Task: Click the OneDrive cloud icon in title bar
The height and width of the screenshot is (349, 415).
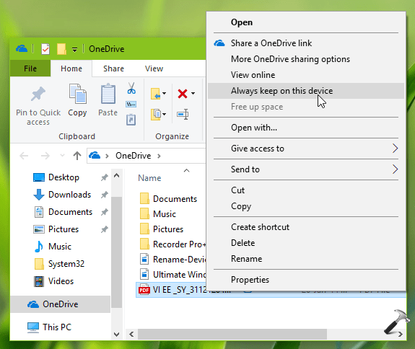Action: [22, 48]
